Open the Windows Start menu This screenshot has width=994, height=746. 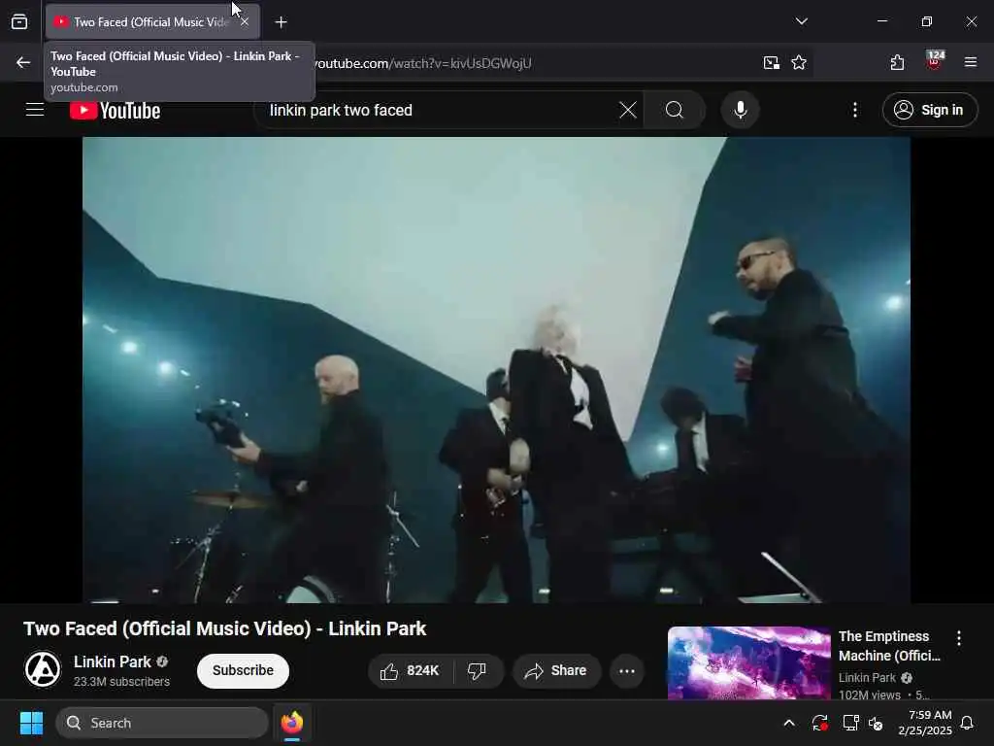[31, 723]
